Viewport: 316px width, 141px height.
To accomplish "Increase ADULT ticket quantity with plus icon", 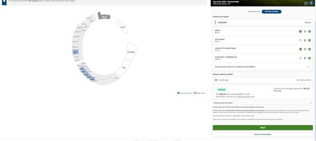I will click(x=309, y=31).
